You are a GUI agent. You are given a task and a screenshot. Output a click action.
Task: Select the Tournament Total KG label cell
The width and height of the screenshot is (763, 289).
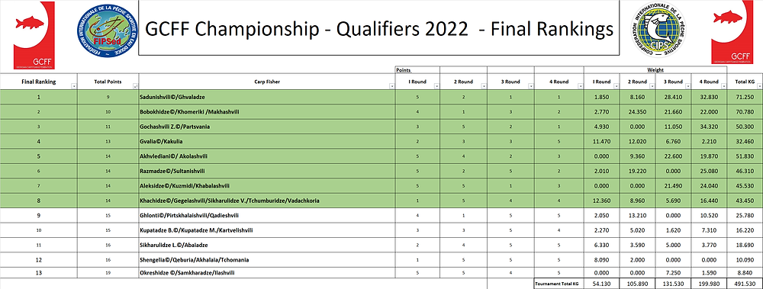[x=559, y=284]
